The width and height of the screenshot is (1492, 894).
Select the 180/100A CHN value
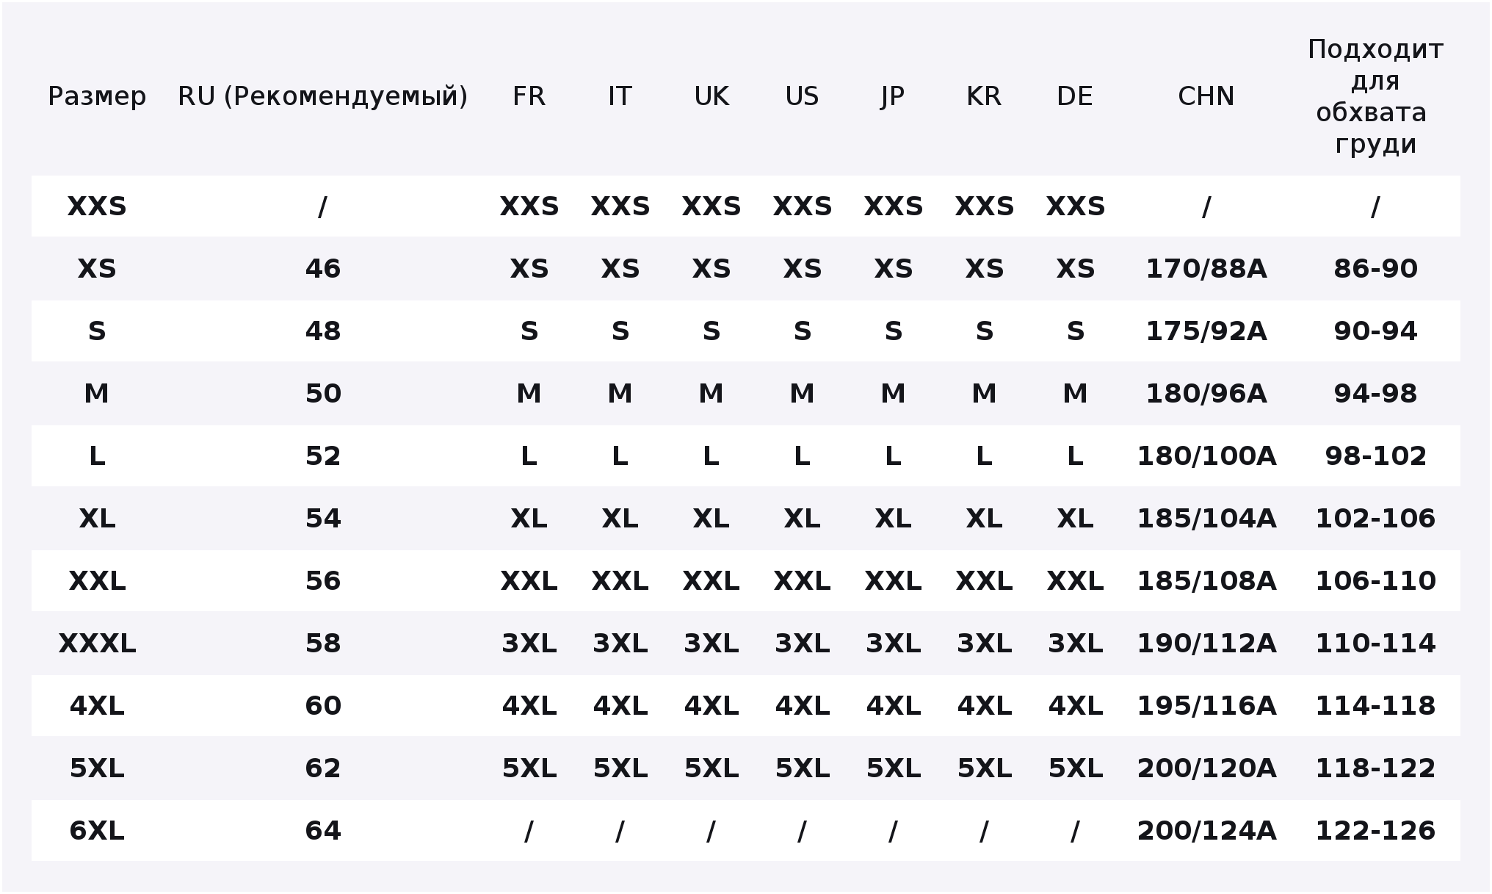[1206, 456]
